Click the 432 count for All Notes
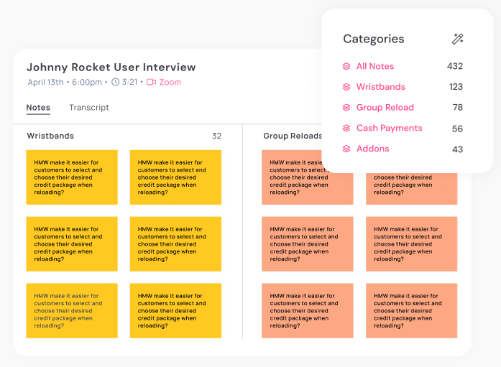 point(455,66)
